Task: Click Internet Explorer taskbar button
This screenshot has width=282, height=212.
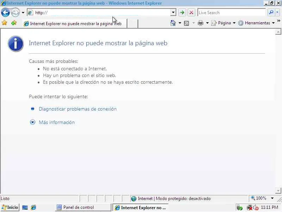Action: tap(140, 208)
